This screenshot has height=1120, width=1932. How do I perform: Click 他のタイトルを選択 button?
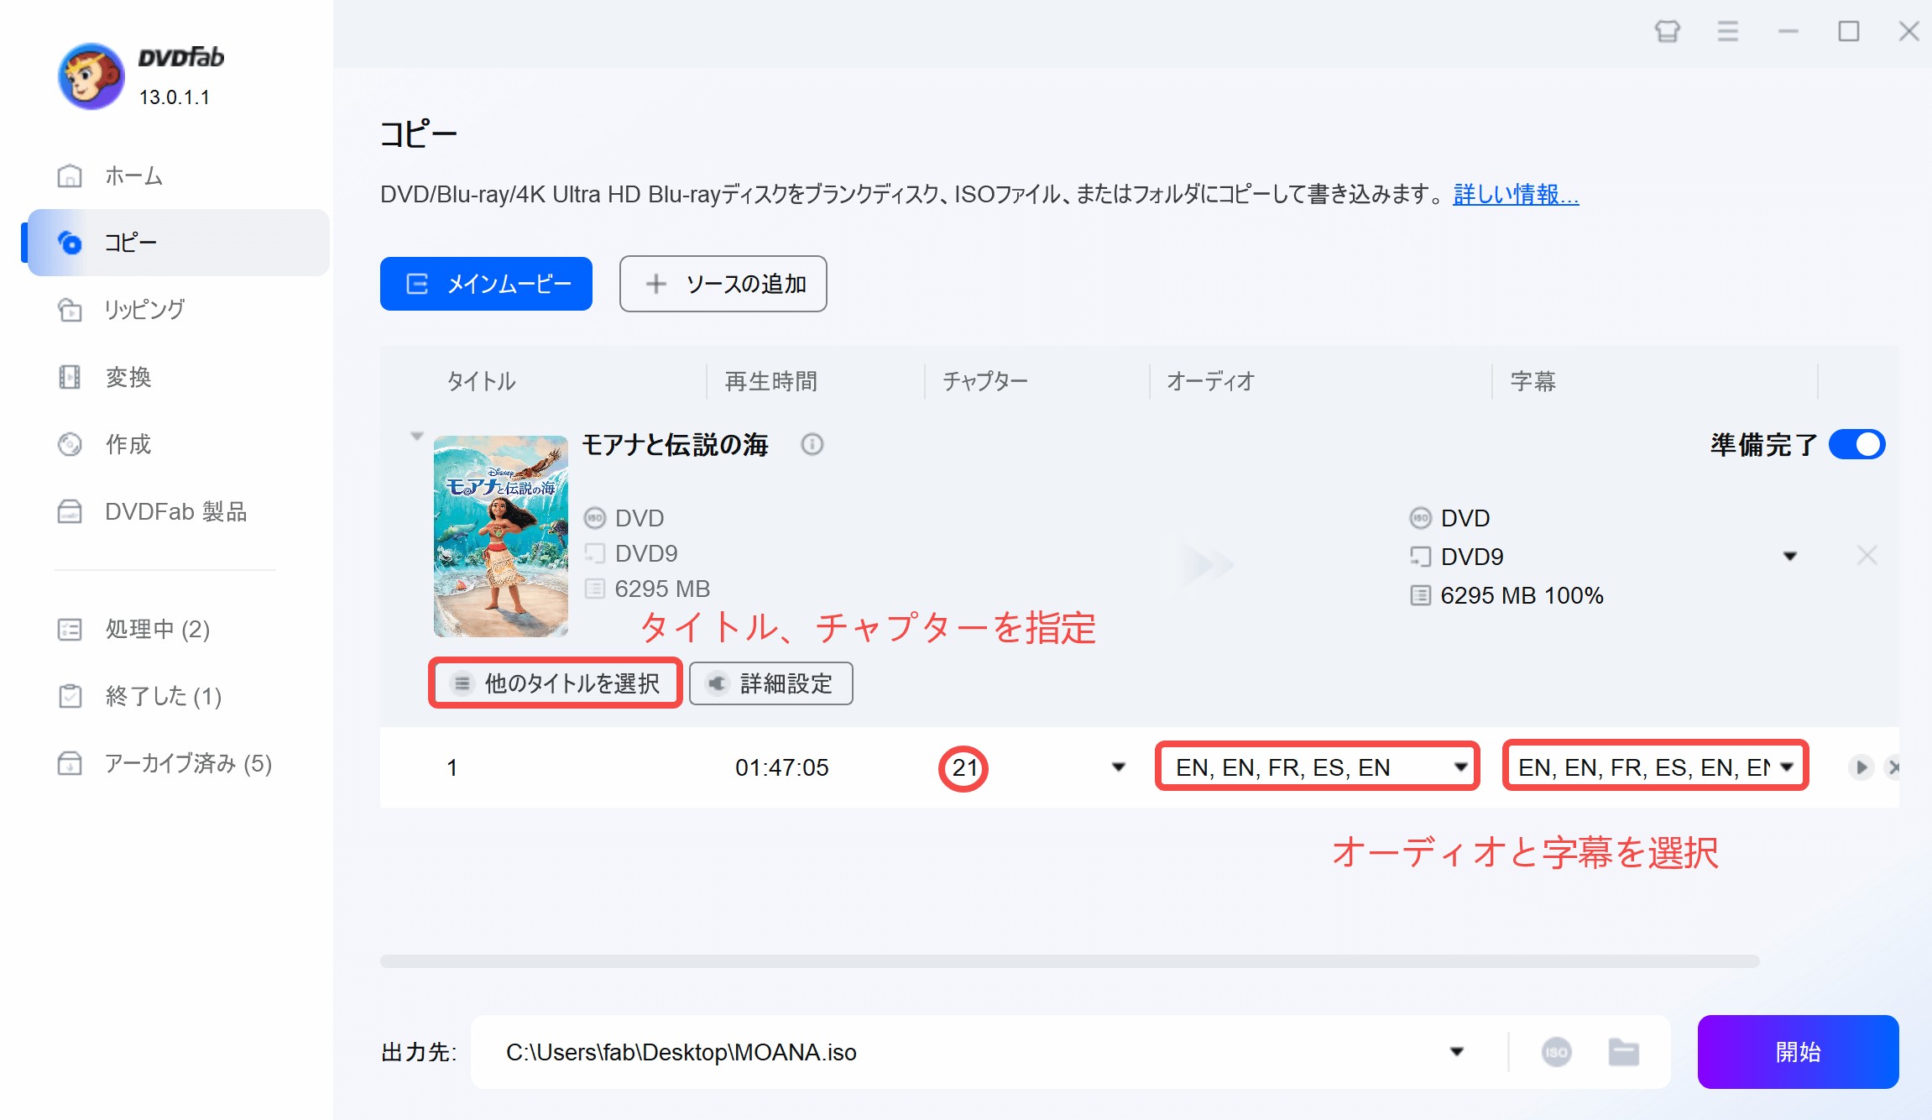point(556,683)
